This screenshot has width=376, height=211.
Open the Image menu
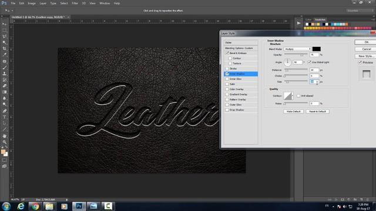pos(32,4)
